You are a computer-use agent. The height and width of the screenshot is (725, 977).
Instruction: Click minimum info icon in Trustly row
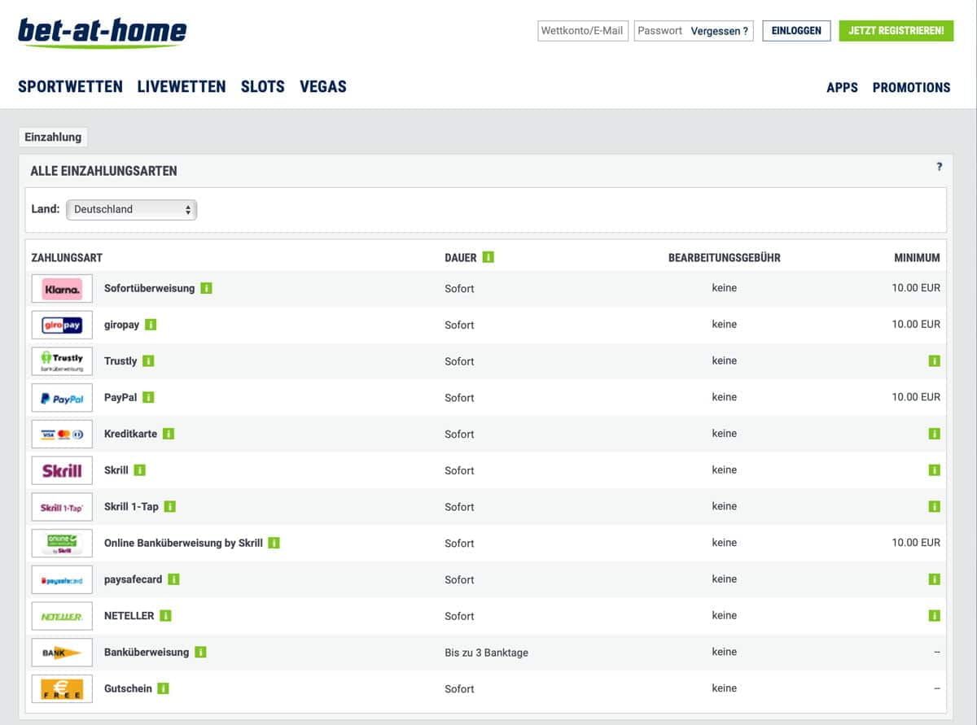click(x=934, y=361)
